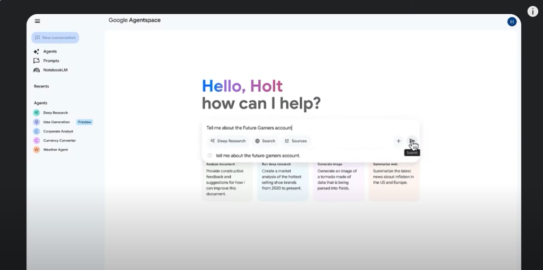
Task: Submit the prompt with the send icon
Action: [411, 141]
